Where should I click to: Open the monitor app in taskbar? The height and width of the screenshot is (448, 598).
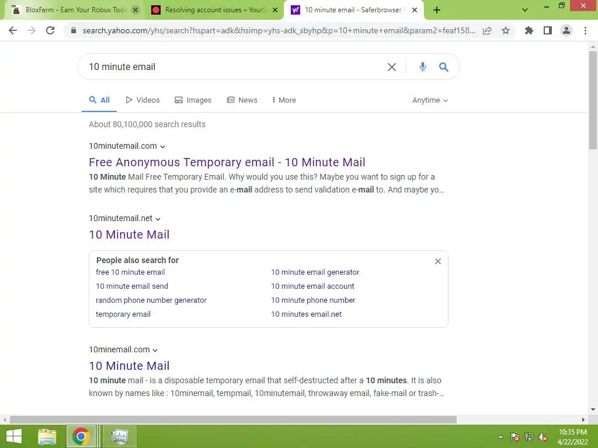click(119, 436)
